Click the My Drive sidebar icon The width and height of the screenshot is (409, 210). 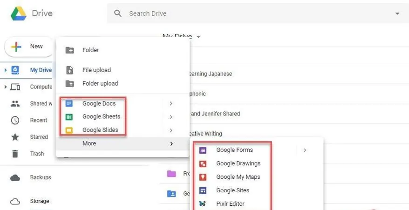click(15, 70)
